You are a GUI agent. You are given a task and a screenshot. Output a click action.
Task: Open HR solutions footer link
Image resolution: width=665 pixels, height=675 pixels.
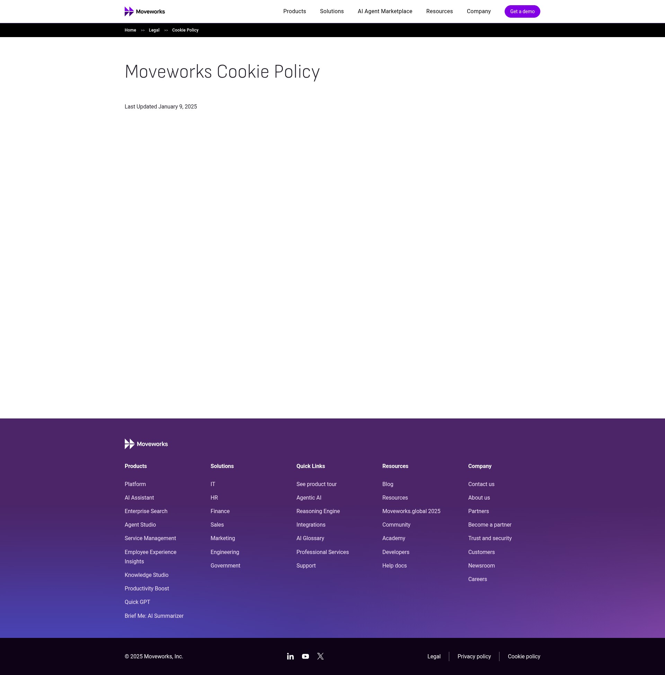click(x=214, y=498)
